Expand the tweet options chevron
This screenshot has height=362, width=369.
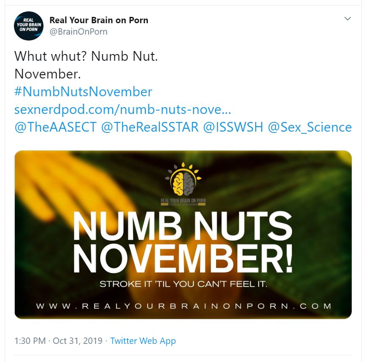pyautogui.click(x=347, y=19)
